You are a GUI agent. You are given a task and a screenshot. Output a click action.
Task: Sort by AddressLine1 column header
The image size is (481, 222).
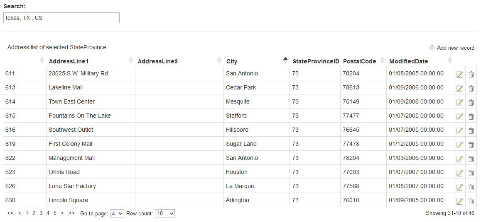69,61
